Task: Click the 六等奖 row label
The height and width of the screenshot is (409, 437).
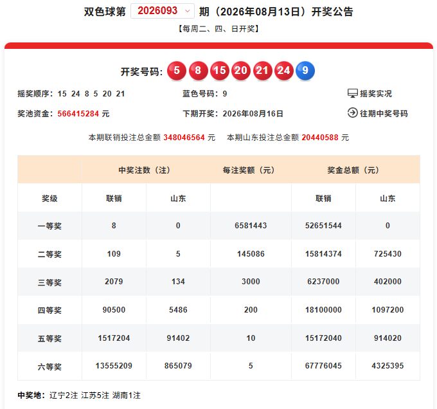Action: 49,367
